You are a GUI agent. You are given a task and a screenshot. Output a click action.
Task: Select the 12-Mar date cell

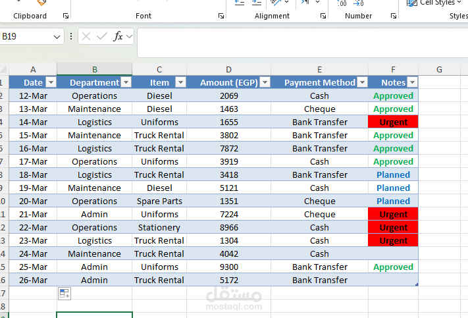pos(33,96)
